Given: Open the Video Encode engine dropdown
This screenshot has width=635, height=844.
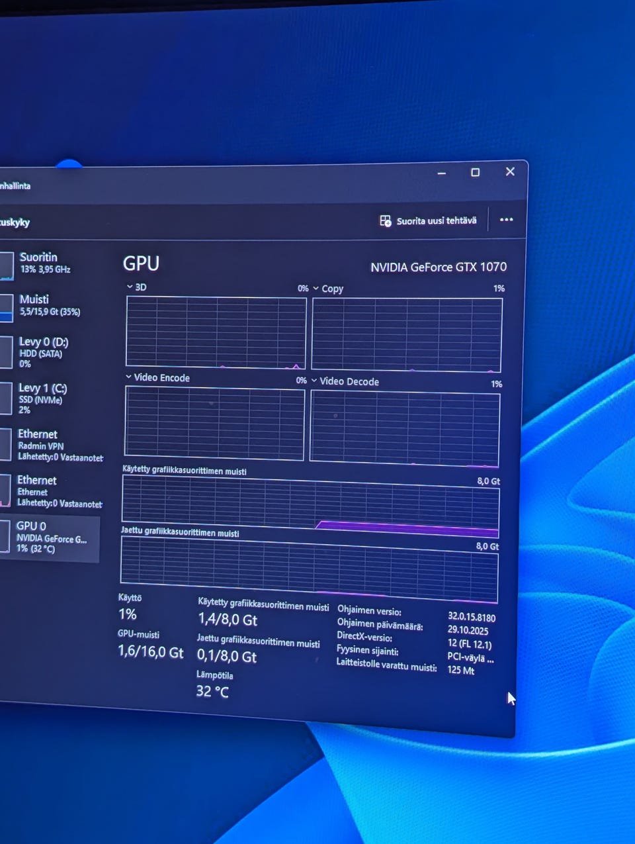Looking at the screenshot, I should pos(128,377).
